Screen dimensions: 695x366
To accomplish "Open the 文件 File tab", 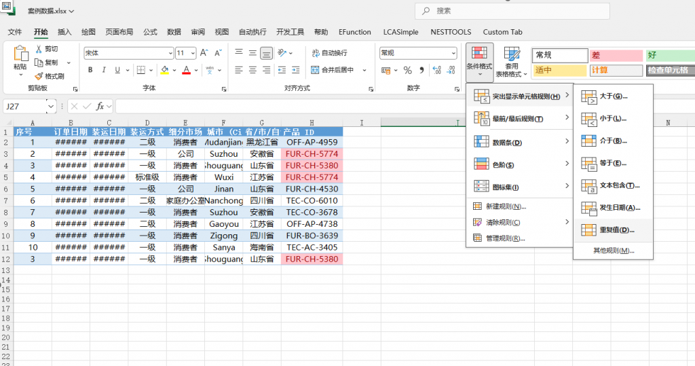I will point(15,32).
